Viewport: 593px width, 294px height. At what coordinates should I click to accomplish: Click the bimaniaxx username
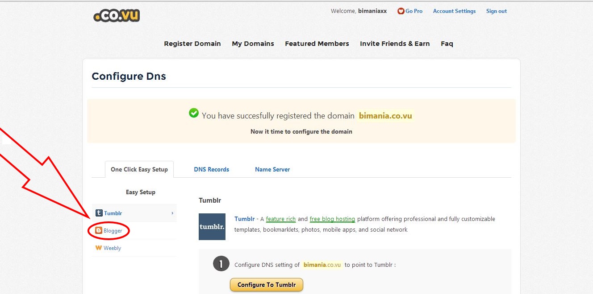[x=372, y=11]
